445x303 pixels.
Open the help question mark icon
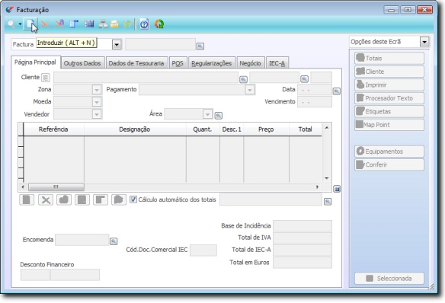(144, 24)
